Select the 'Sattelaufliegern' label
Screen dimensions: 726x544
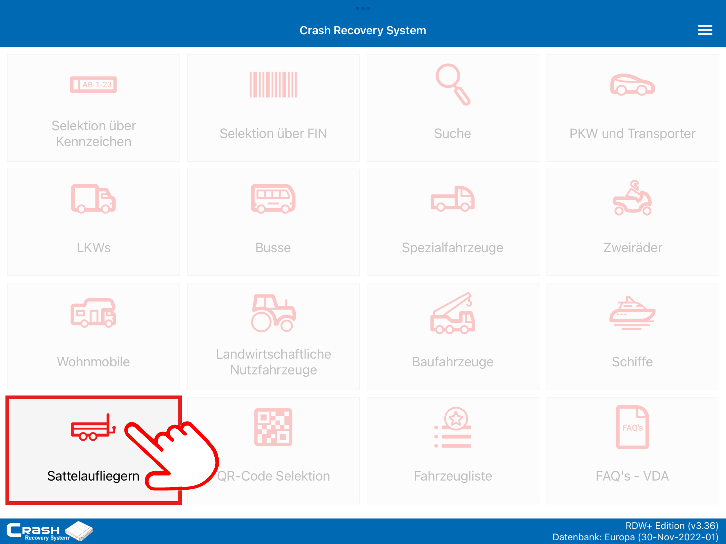pyautogui.click(x=93, y=476)
